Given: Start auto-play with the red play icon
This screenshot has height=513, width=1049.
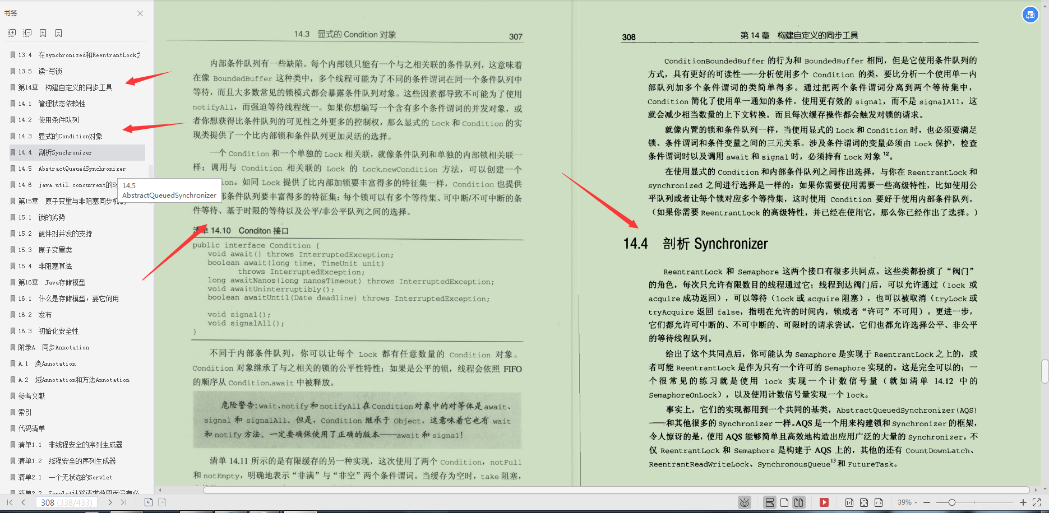Looking at the screenshot, I should [x=824, y=502].
